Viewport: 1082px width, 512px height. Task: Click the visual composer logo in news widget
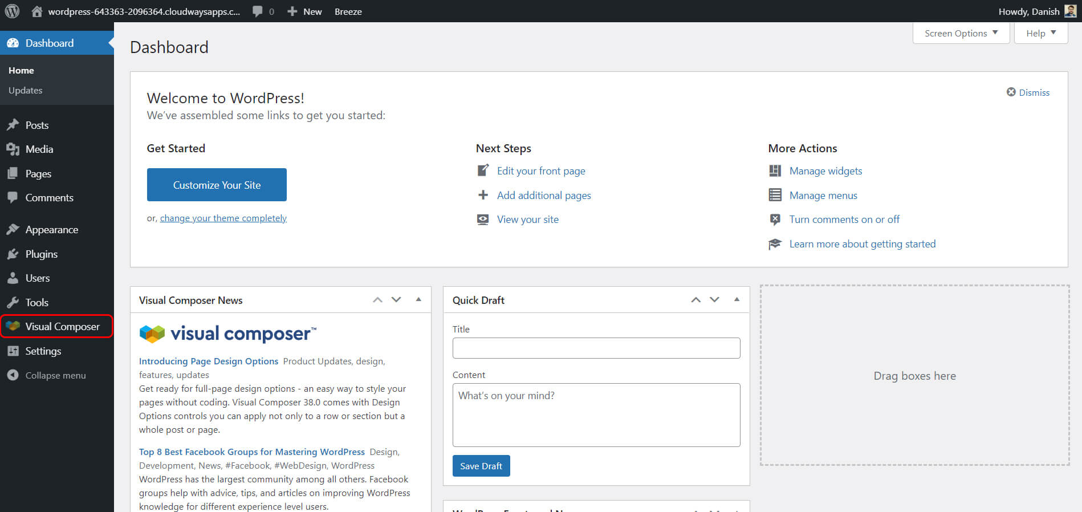point(227,334)
